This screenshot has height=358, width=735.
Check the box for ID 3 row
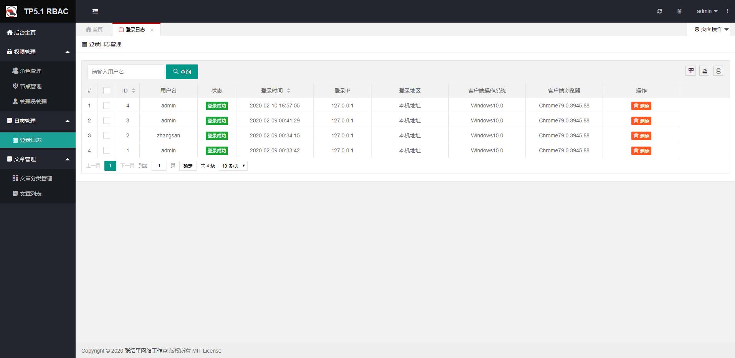[107, 120]
